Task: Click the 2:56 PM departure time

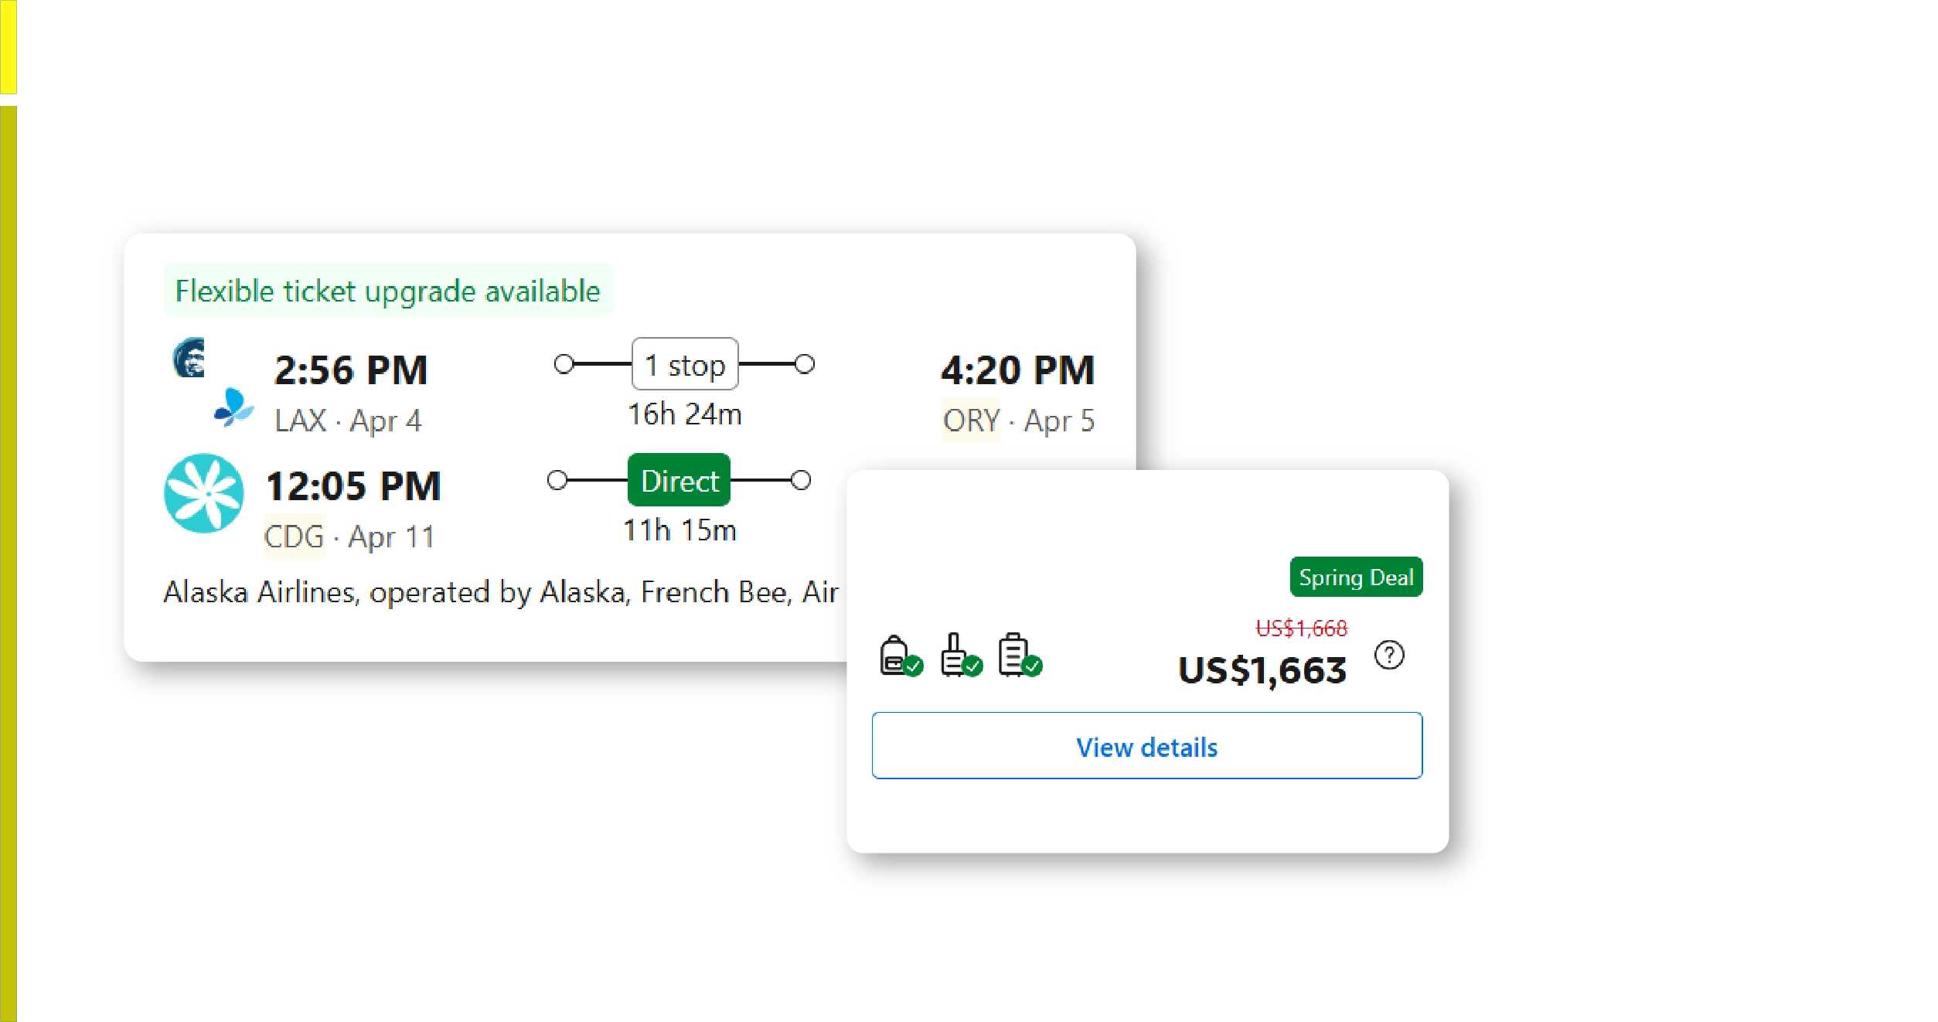Action: [x=351, y=370]
